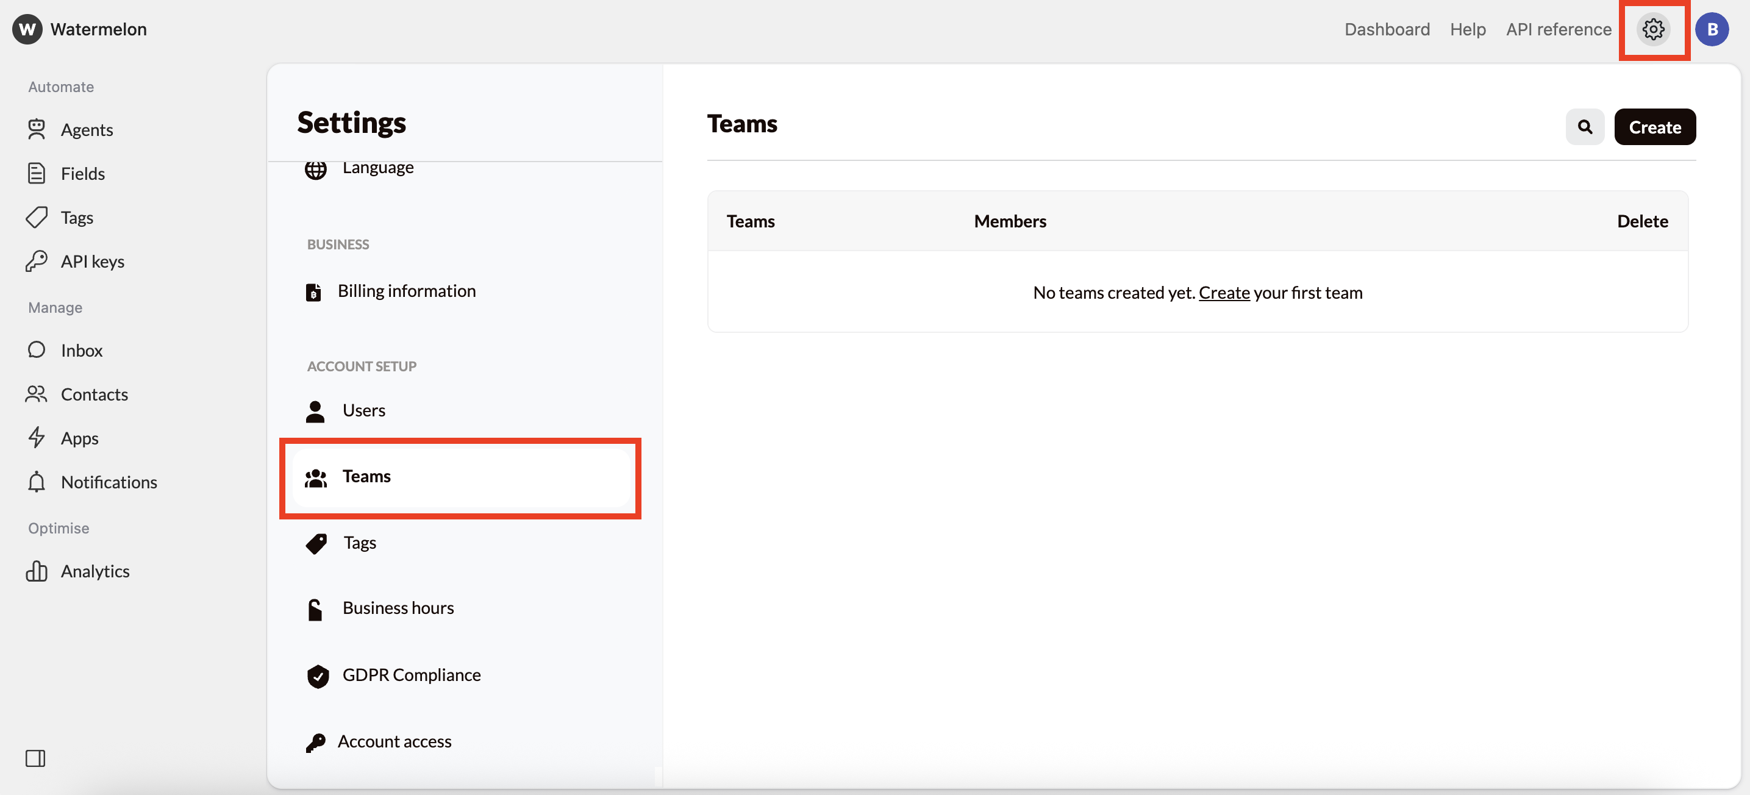
Task: Select Users under Account Setup
Action: tap(363, 410)
